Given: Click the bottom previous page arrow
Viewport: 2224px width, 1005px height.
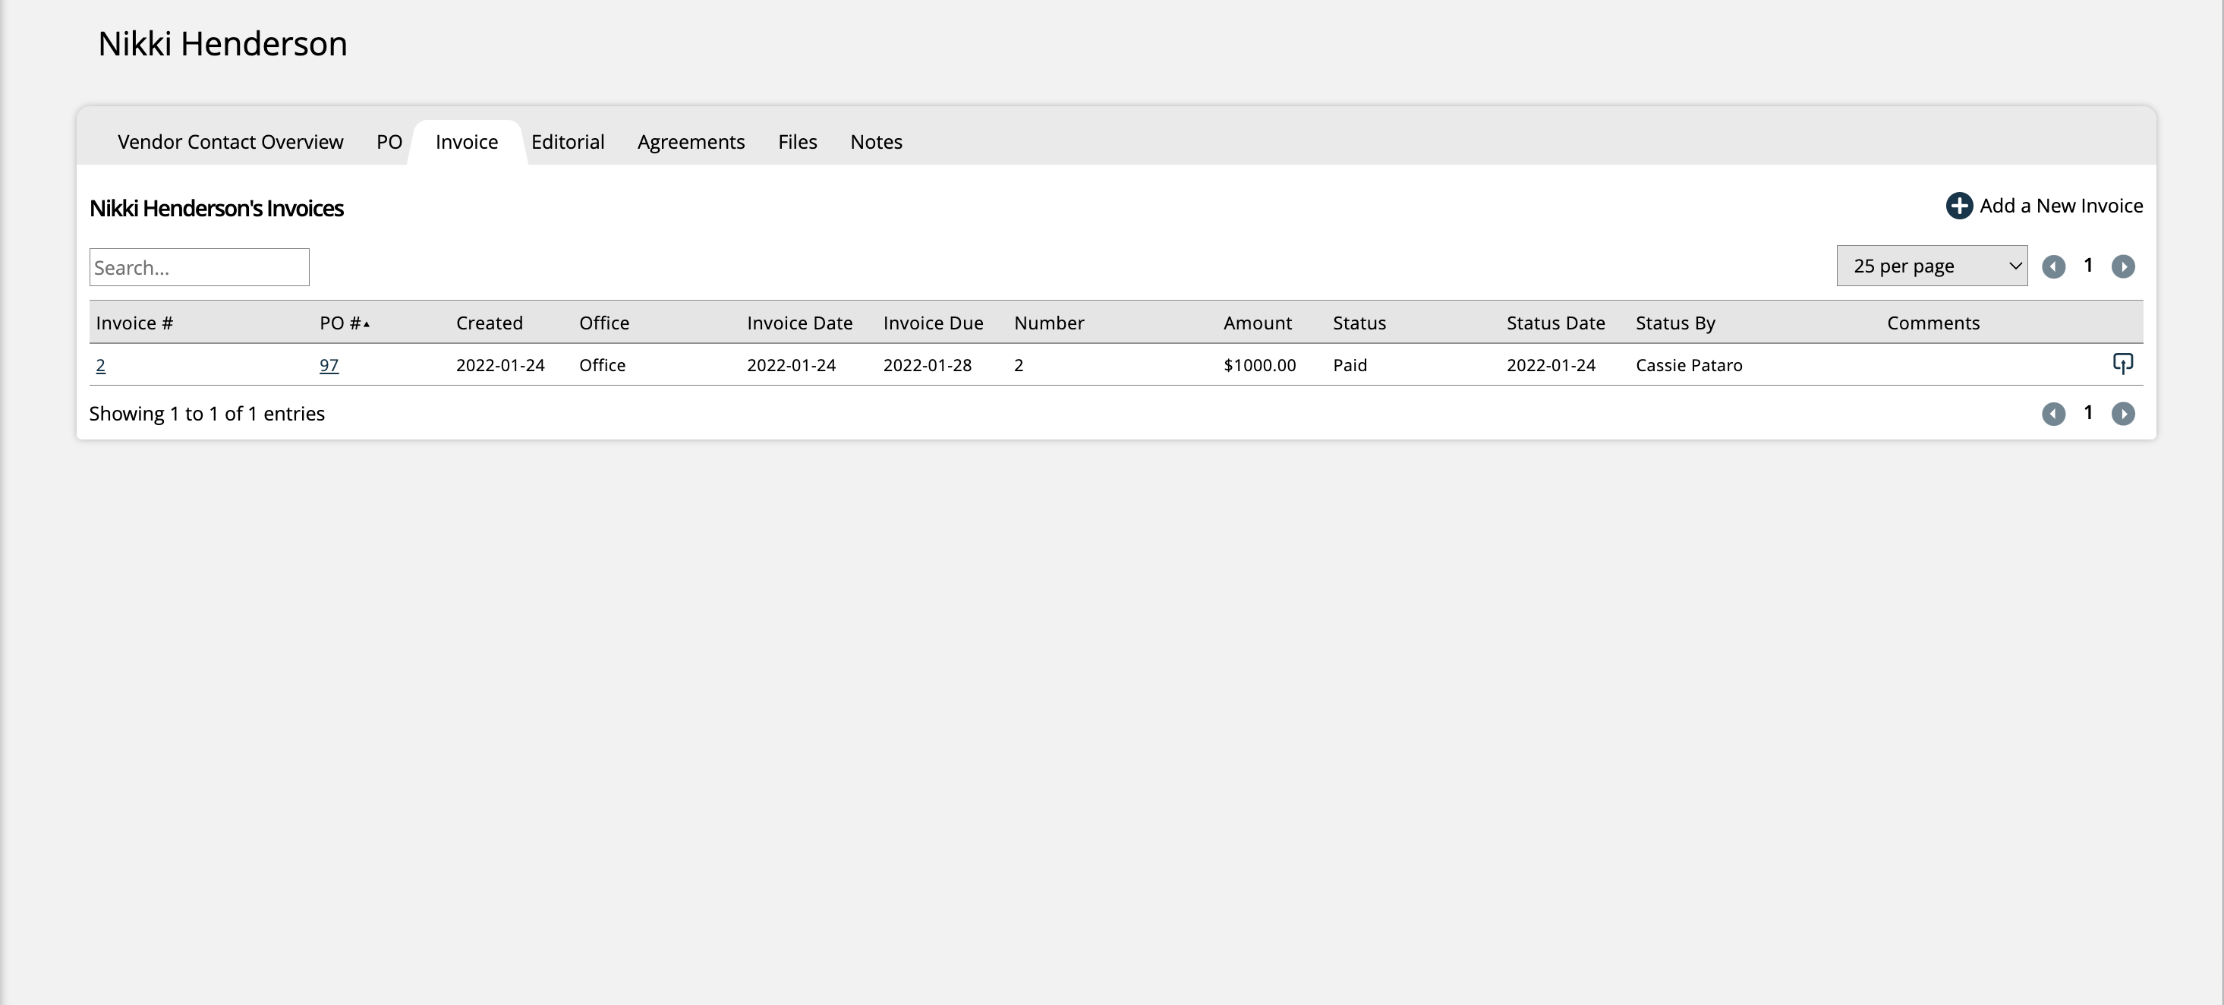Looking at the screenshot, I should coord(2054,412).
